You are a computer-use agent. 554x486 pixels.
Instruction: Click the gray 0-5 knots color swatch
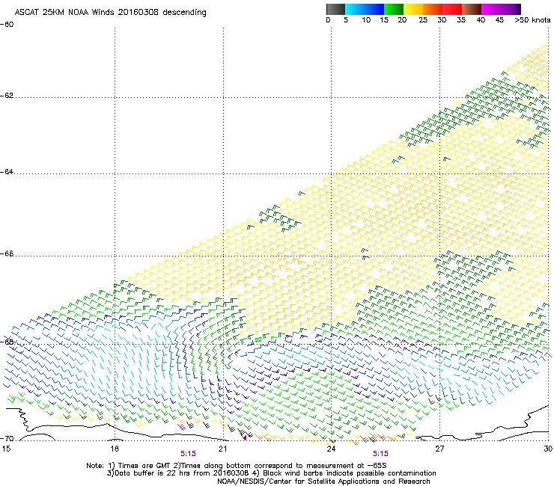coord(335,9)
